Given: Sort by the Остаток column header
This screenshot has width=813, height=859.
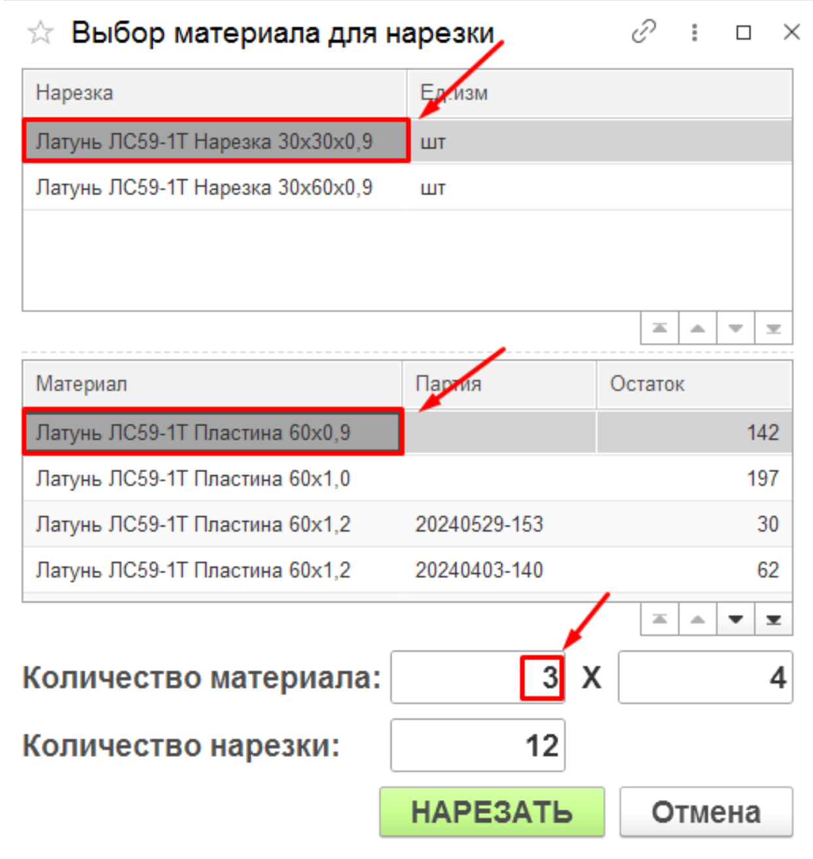Looking at the screenshot, I should (694, 384).
